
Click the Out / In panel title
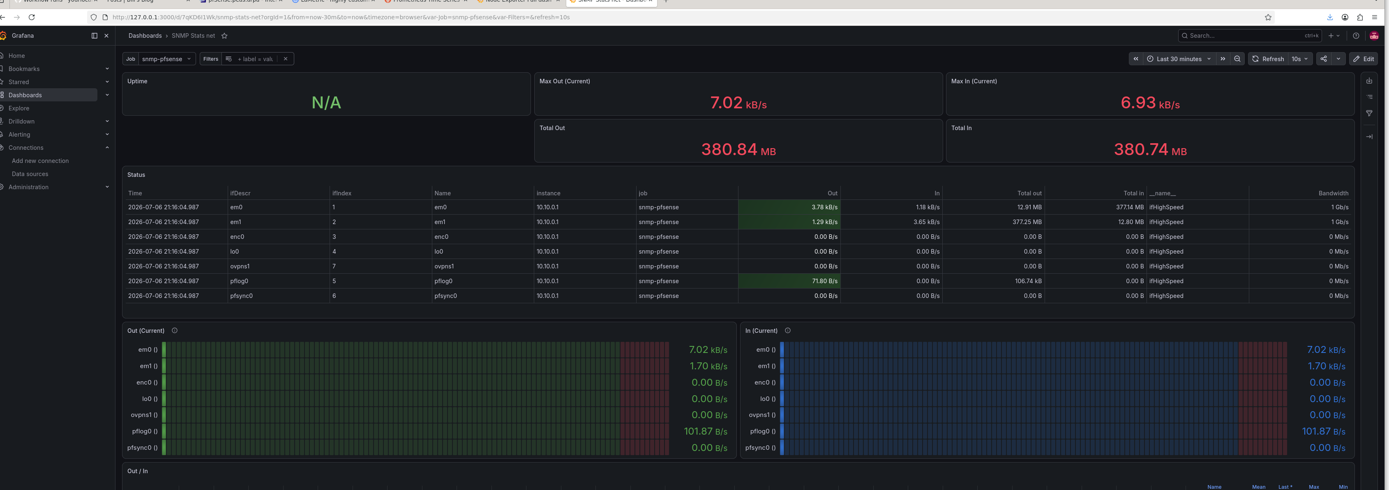(x=138, y=471)
